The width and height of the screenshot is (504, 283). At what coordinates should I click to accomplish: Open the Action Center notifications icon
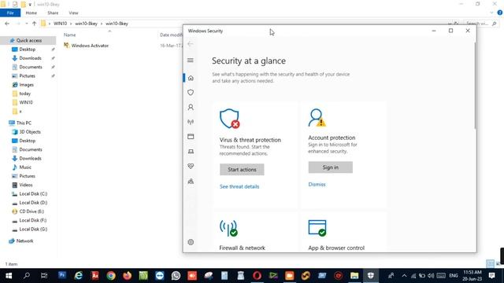click(x=491, y=276)
